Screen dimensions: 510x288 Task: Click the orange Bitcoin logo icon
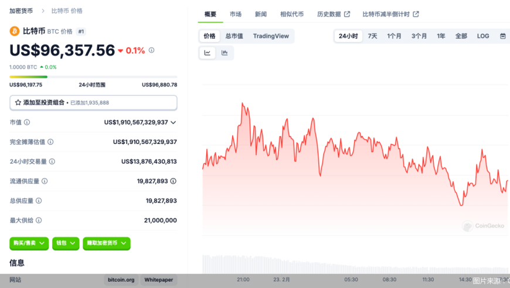(14, 31)
